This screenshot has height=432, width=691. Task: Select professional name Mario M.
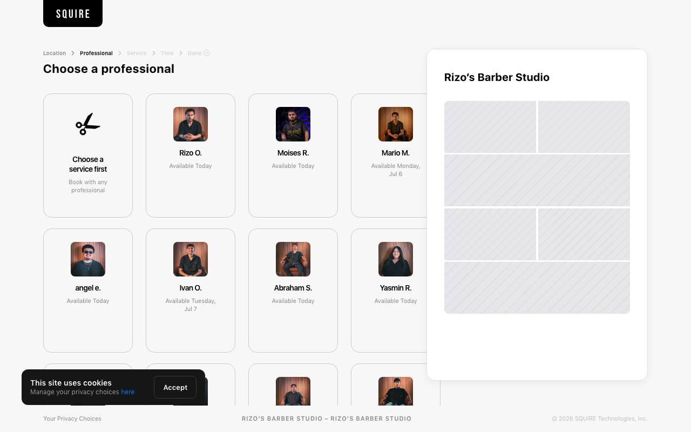point(396,153)
